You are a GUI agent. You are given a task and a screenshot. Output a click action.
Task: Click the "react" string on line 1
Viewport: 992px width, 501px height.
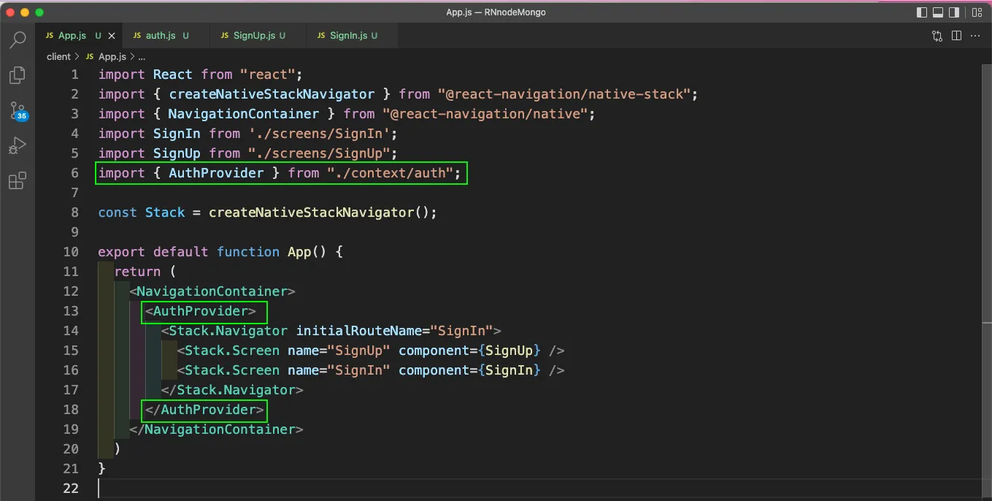point(267,74)
